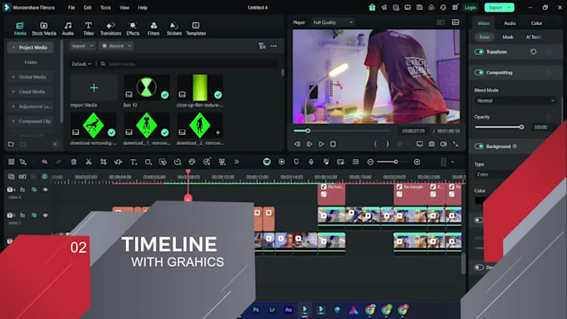This screenshot has height=319, width=567.
Task: Open the Default sort dropdown
Action: [81, 64]
